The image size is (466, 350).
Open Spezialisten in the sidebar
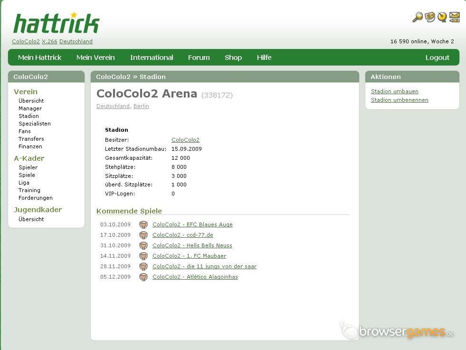(x=35, y=124)
